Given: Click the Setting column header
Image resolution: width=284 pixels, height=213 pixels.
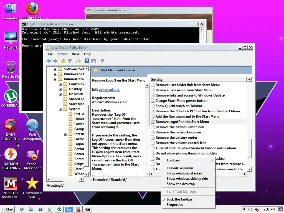Looking at the screenshot, I should [198, 80].
